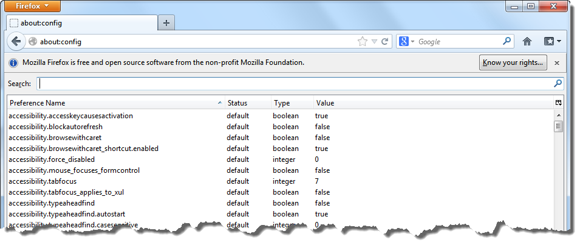Screen dimensions: 580x248
Task: Select the about:config tab
Action: pos(79,23)
